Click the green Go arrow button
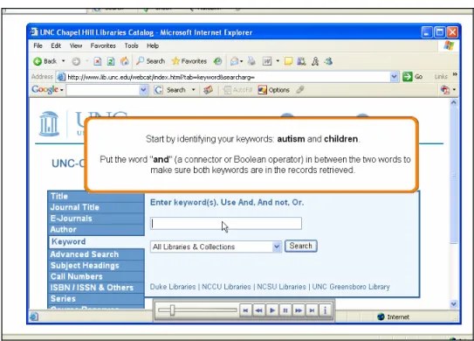The image size is (474, 341). [407, 77]
